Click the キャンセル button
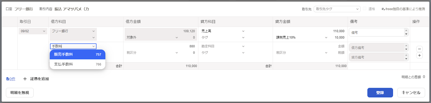The image size is (431, 103). point(411,93)
